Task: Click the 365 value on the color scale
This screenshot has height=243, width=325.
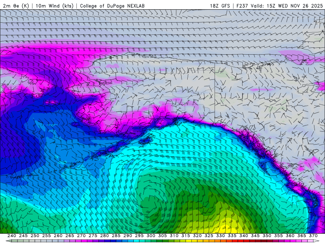Action: pyautogui.click(x=302, y=236)
